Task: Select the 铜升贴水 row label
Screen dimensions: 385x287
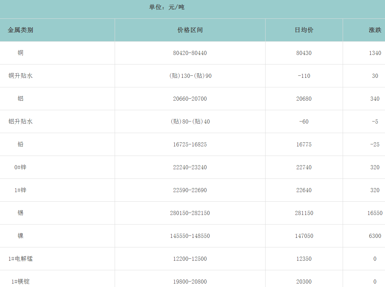Action: click(x=20, y=76)
